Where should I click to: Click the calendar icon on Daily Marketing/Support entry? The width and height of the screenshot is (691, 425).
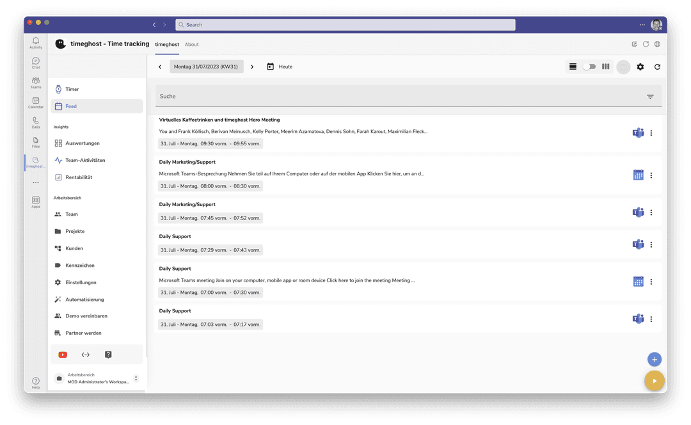coord(638,174)
